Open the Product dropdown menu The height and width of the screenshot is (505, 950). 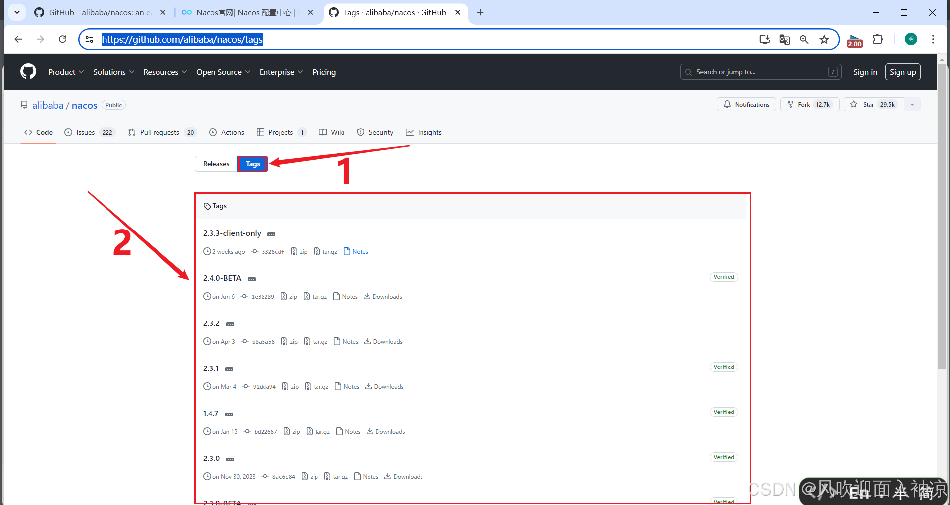[66, 72]
